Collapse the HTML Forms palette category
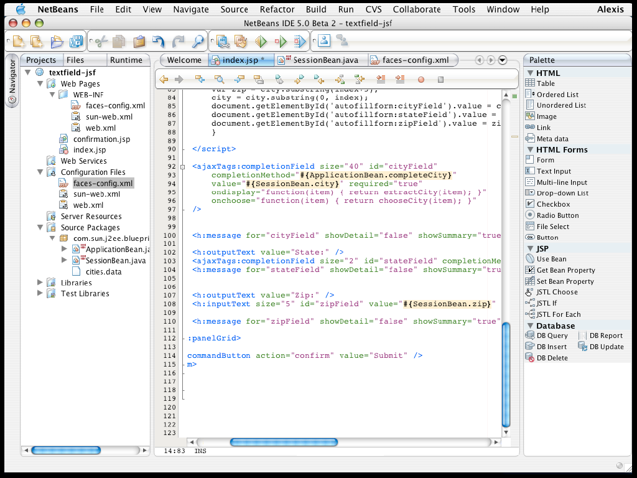 (530, 149)
